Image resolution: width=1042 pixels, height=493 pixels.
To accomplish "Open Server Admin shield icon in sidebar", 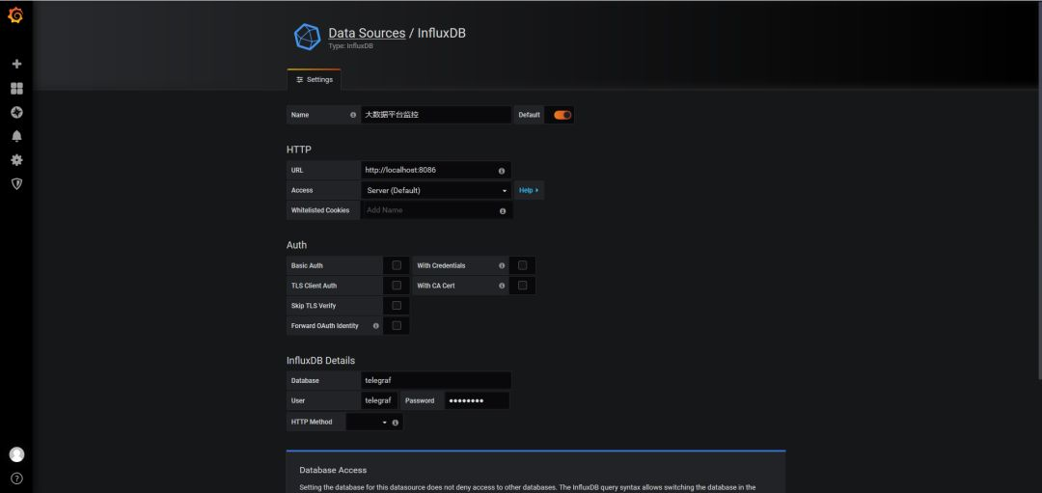I will point(16,184).
